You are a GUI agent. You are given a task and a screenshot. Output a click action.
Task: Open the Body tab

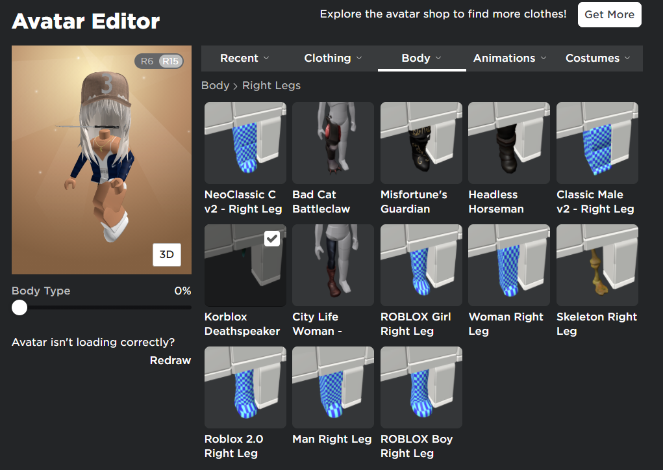tap(421, 58)
